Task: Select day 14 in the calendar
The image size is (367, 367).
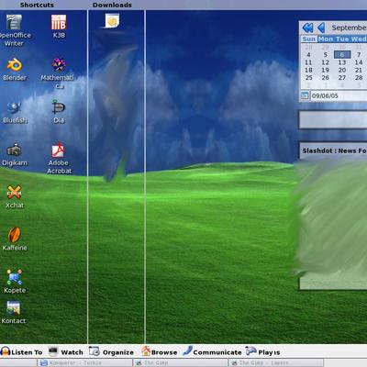Action: pos(359,62)
